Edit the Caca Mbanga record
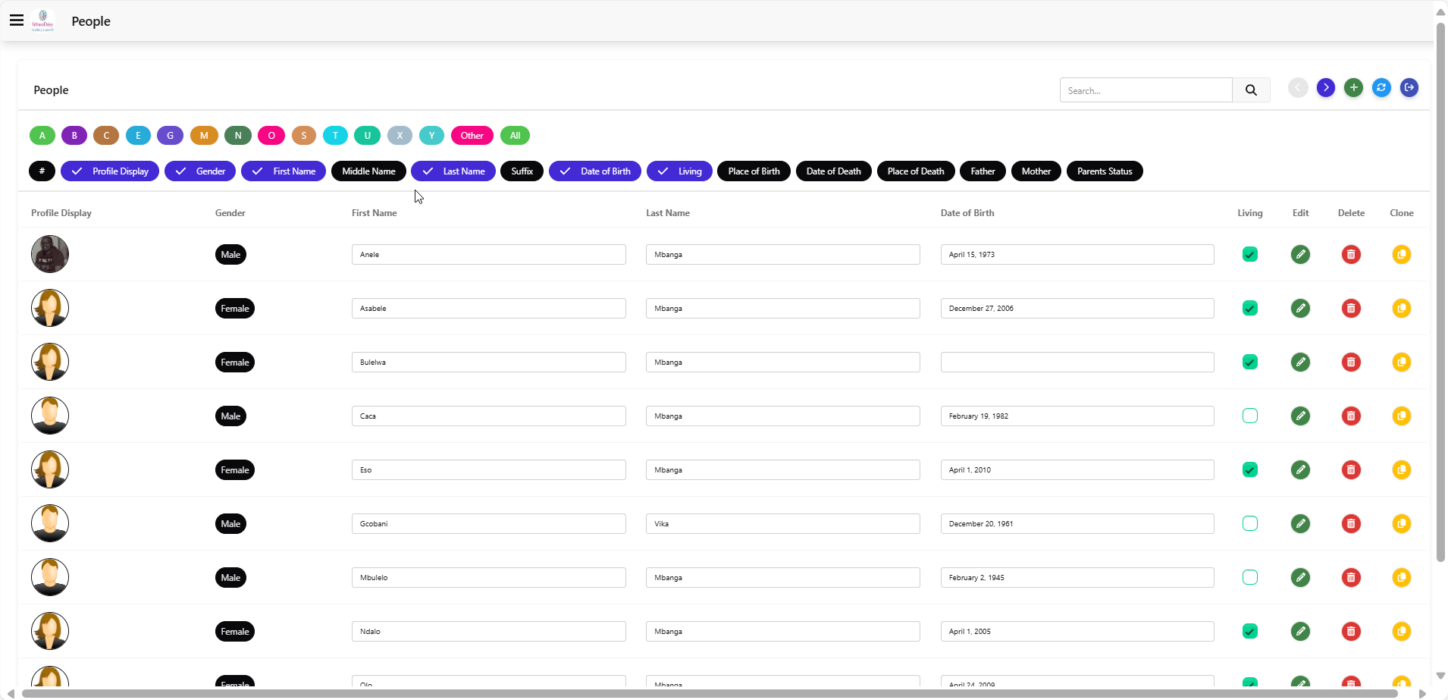Viewport: 1448px width, 700px height. [x=1300, y=416]
